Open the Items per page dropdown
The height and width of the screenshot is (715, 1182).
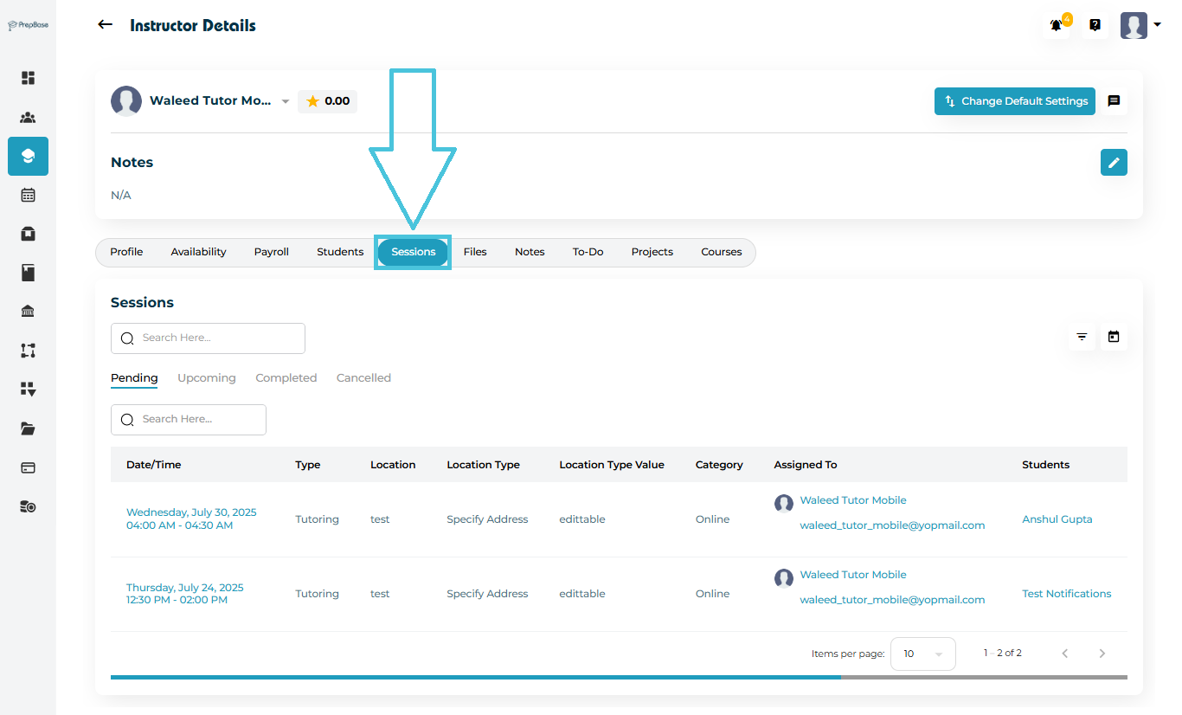coord(922,654)
